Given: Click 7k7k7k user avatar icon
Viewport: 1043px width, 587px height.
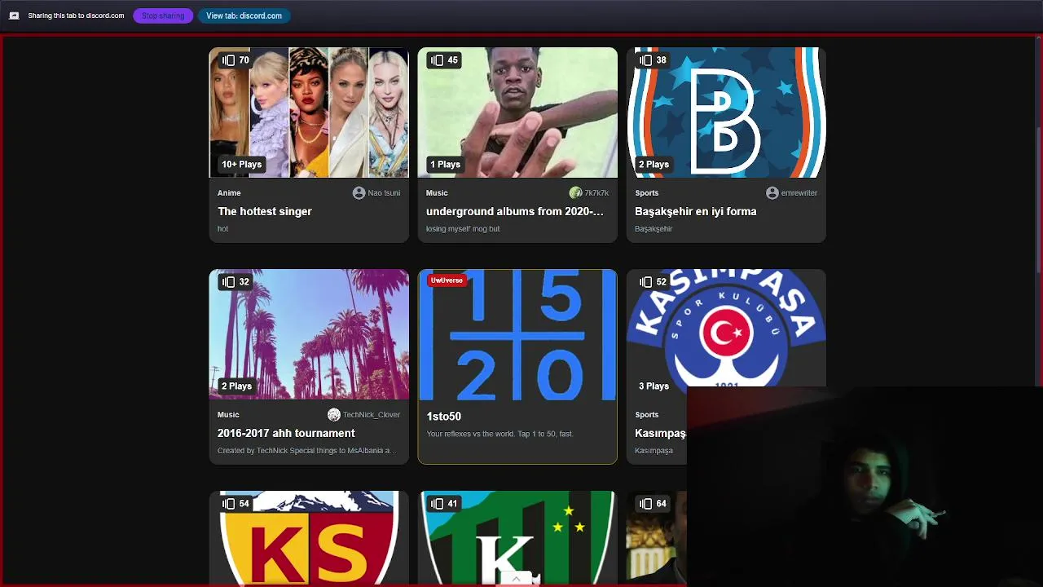Looking at the screenshot, I should [575, 193].
